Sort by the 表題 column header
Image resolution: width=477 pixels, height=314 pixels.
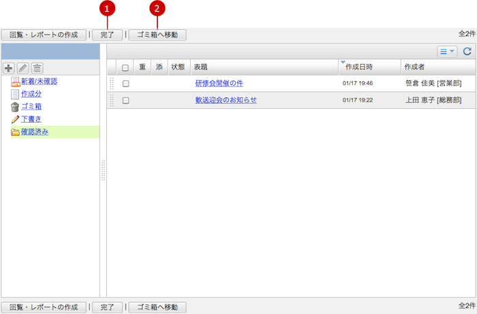coord(264,67)
